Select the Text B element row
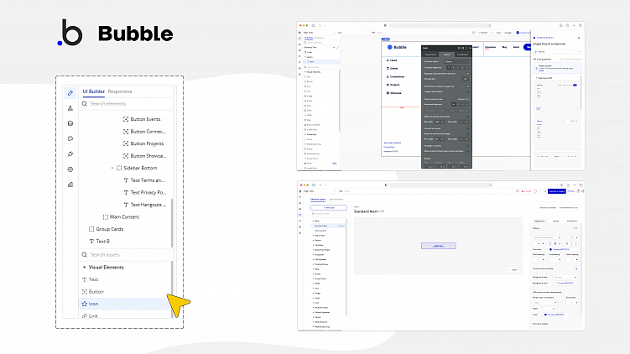Viewport: 630px width, 354px height. tap(99, 241)
